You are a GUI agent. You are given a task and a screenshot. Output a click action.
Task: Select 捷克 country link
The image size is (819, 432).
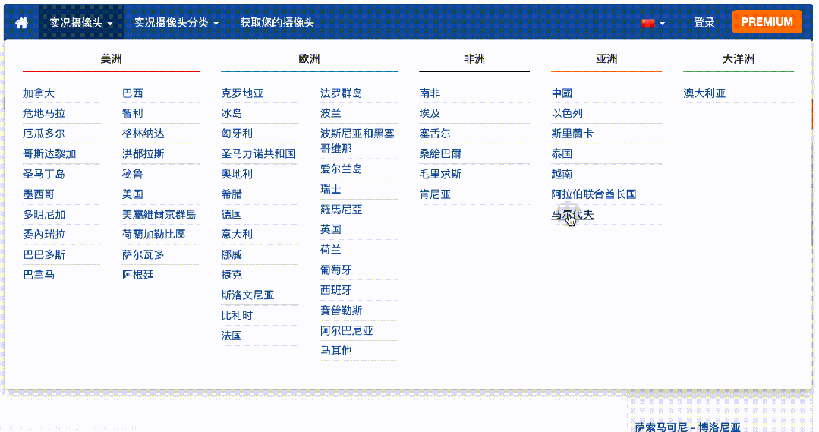tap(232, 275)
